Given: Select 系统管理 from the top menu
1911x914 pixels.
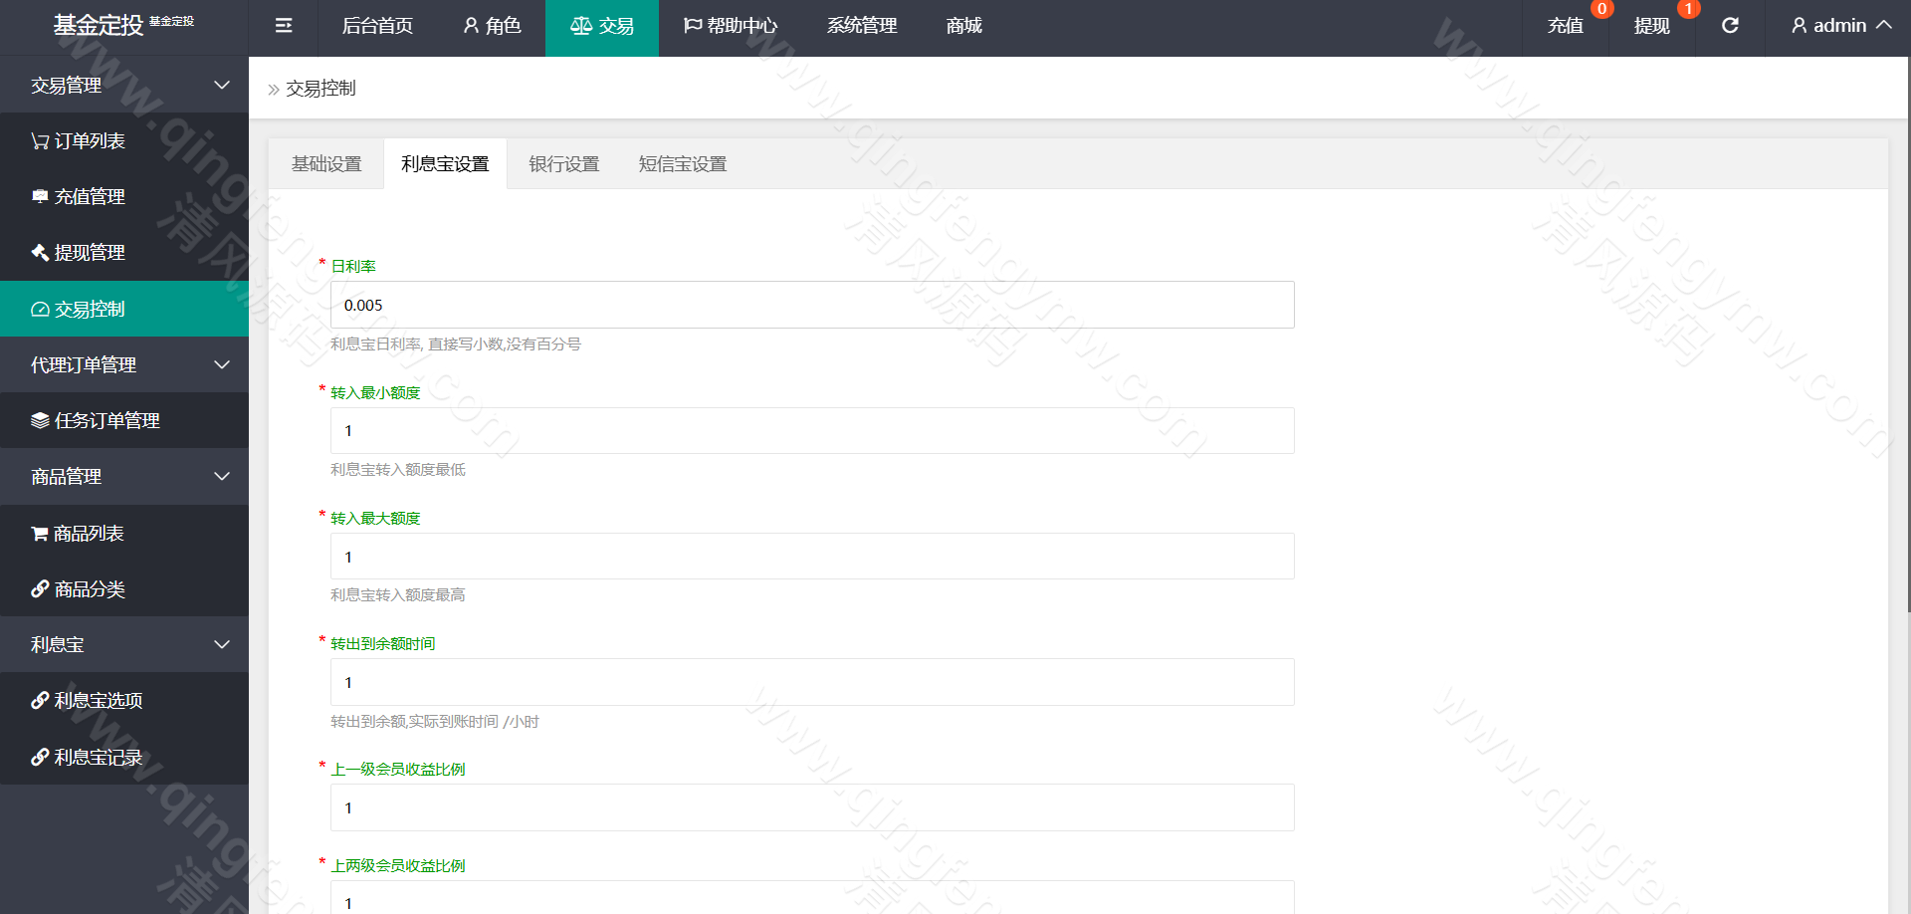Looking at the screenshot, I should 861,25.
